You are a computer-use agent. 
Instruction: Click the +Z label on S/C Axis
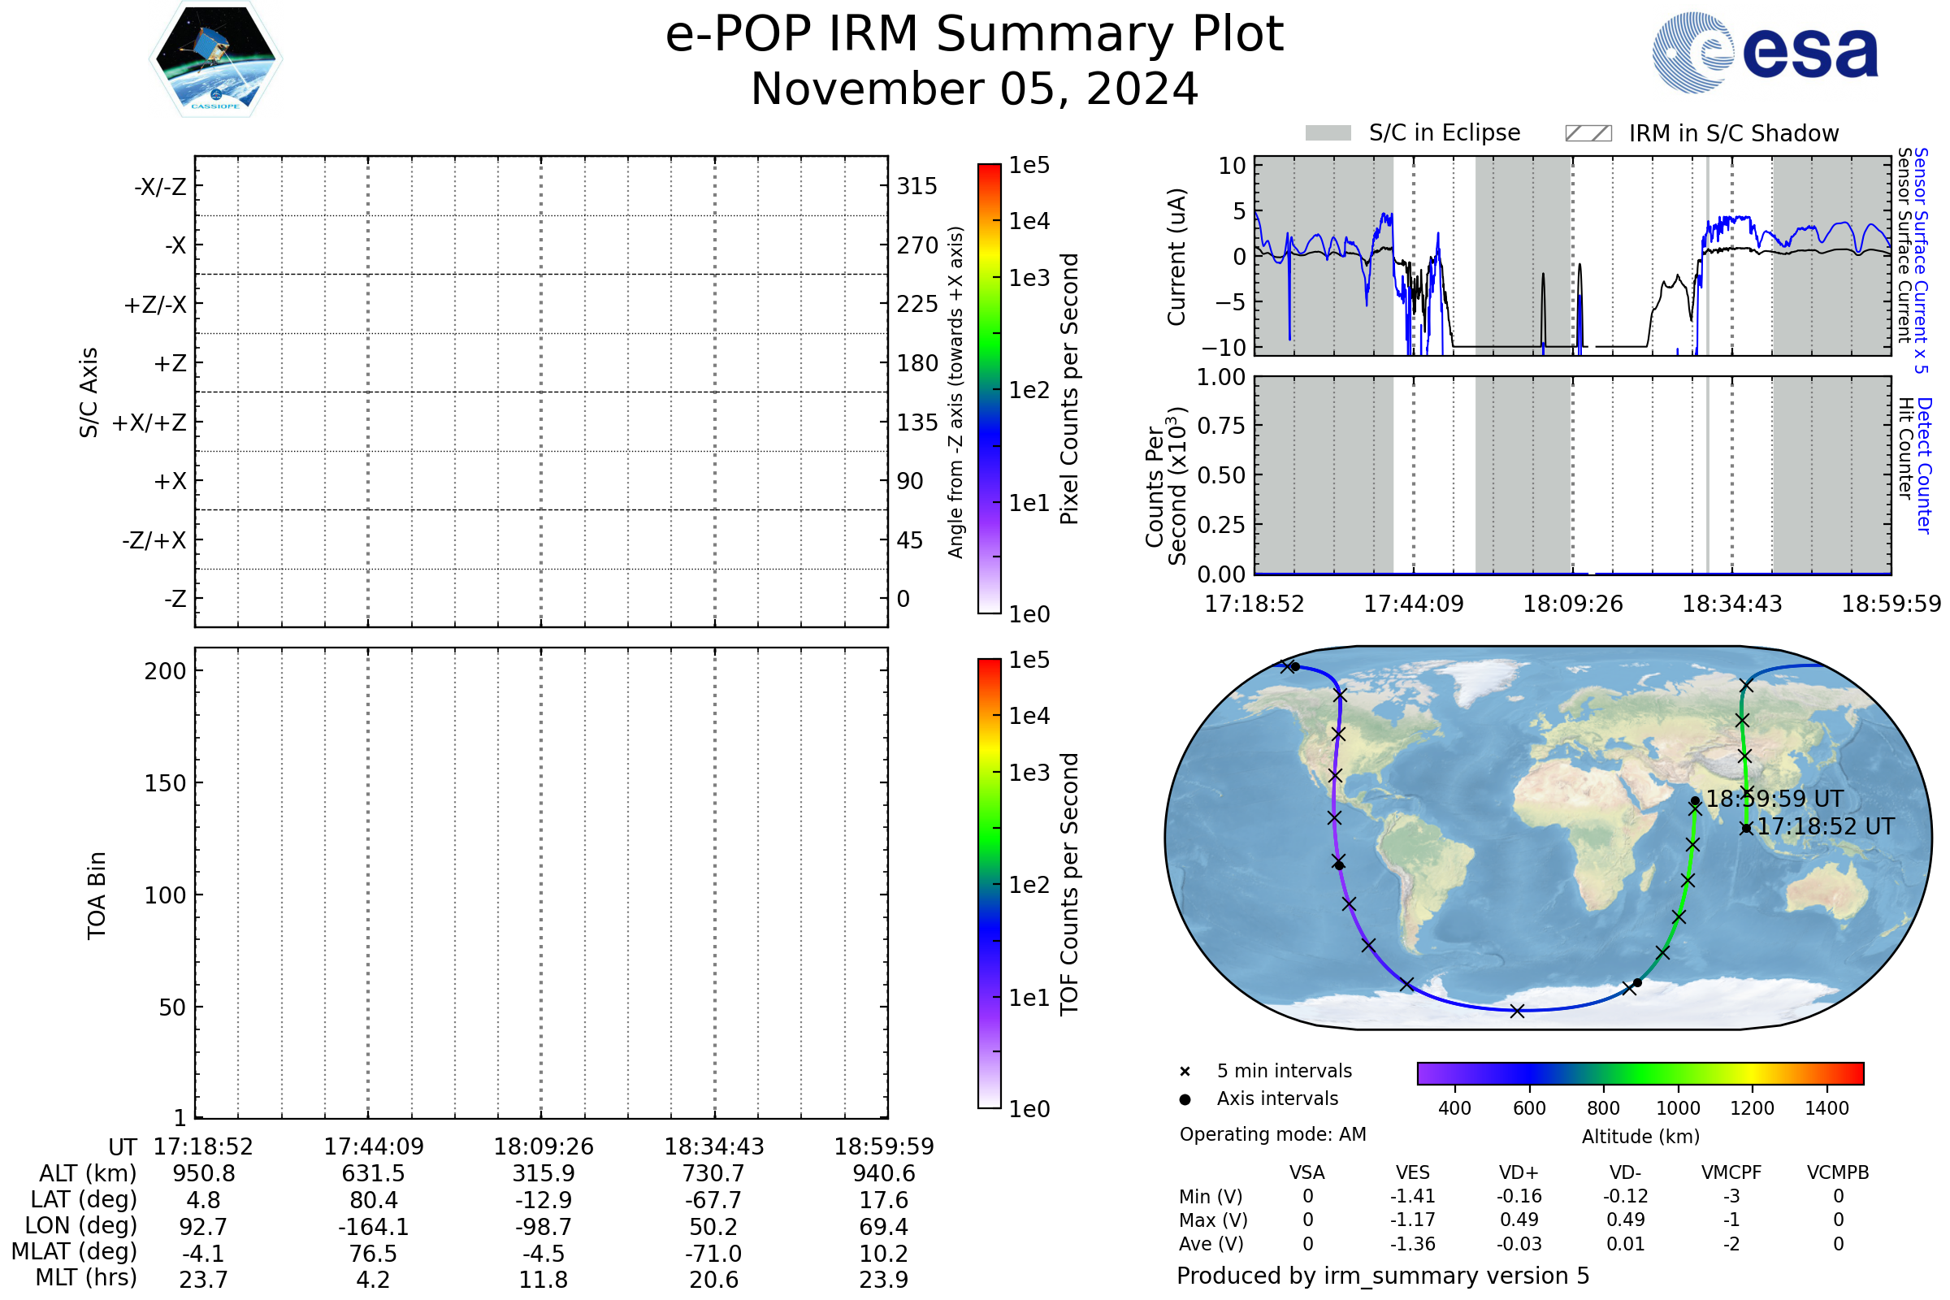pyautogui.click(x=170, y=363)
